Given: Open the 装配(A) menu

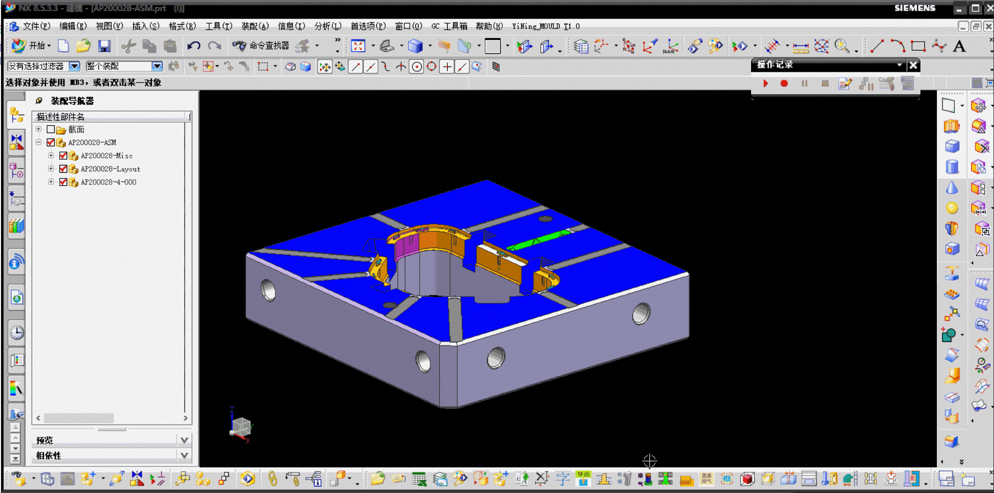Looking at the screenshot, I should (x=255, y=26).
